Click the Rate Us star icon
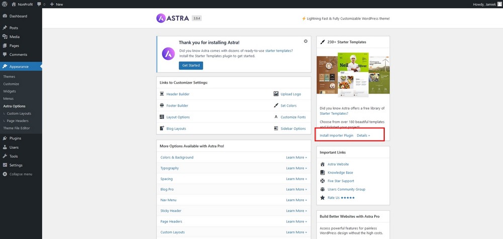This screenshot has width=503, height=239. click(x=322, y=198)
